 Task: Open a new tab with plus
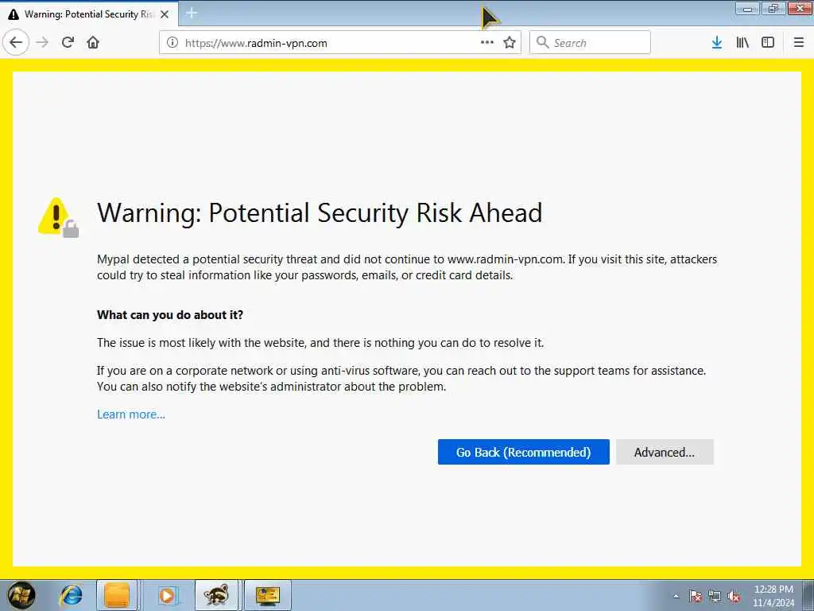(x=192, y=14)
